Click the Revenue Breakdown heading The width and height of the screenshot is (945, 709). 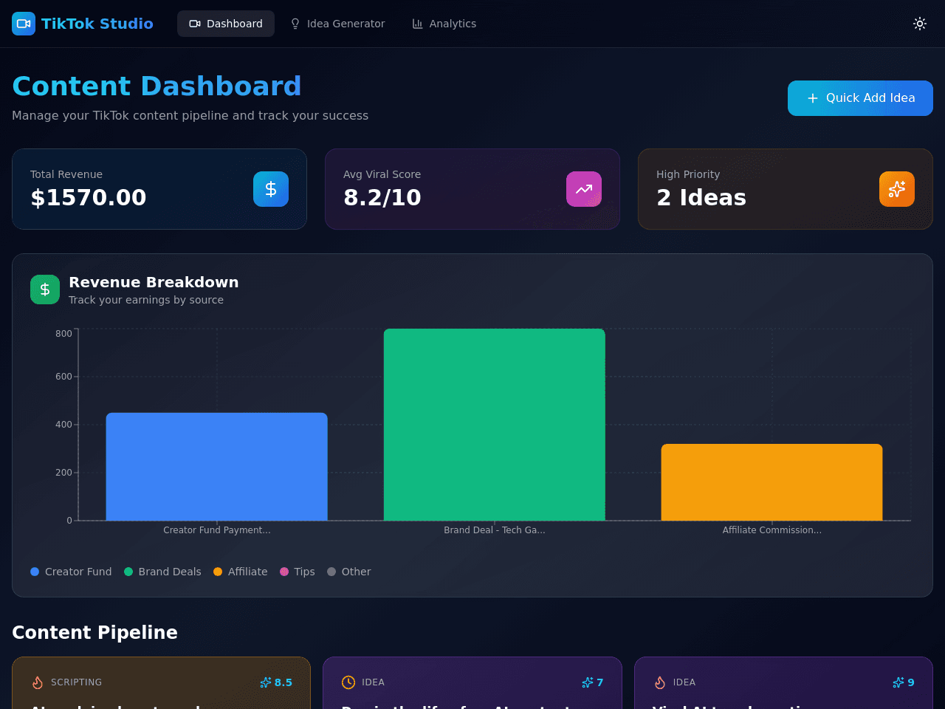point(154,282)
